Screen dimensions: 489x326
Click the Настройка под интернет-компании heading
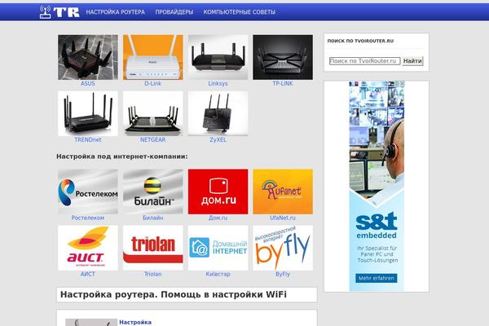point(122,156)
